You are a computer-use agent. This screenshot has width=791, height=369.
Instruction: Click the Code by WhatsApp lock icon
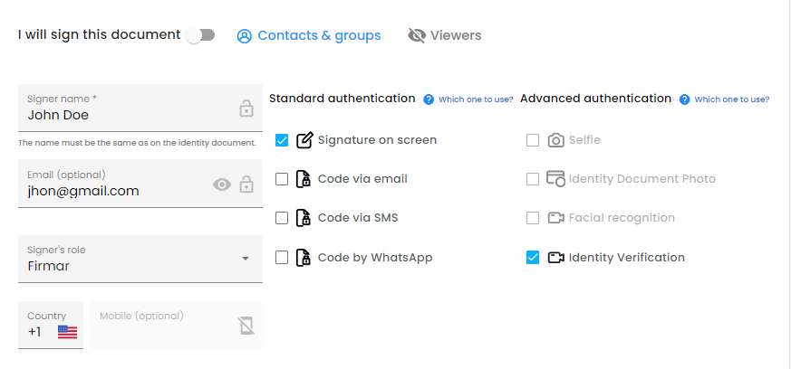pyautogui.click(x=303, y=258)
